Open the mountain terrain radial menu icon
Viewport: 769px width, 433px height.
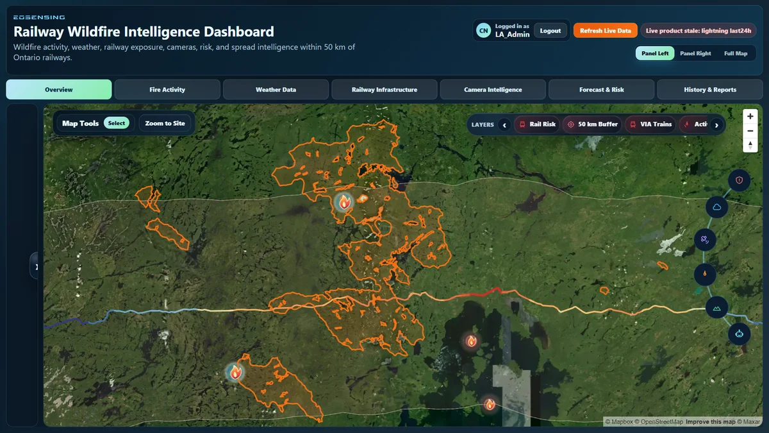716,308
